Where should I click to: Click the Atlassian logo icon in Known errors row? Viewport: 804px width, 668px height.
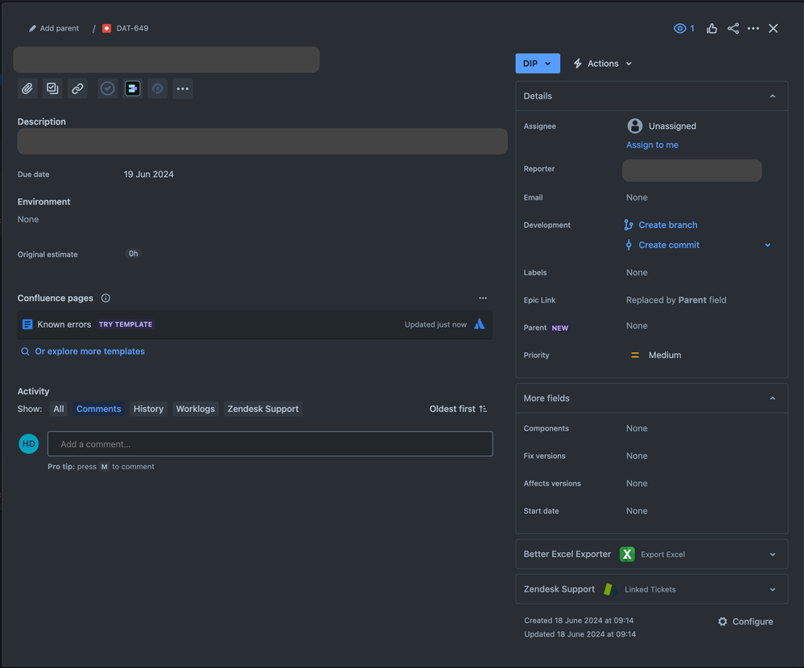(x=479, y=324)
